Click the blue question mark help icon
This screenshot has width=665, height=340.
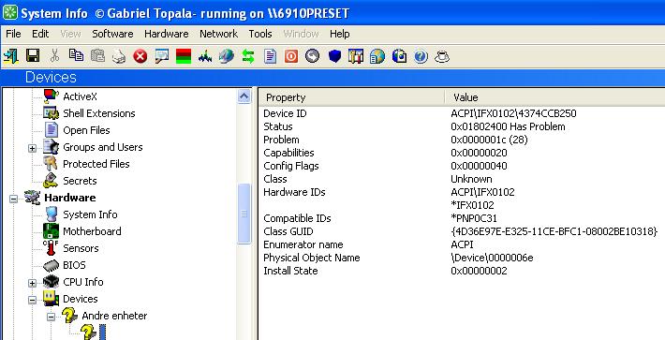point(421,56)
